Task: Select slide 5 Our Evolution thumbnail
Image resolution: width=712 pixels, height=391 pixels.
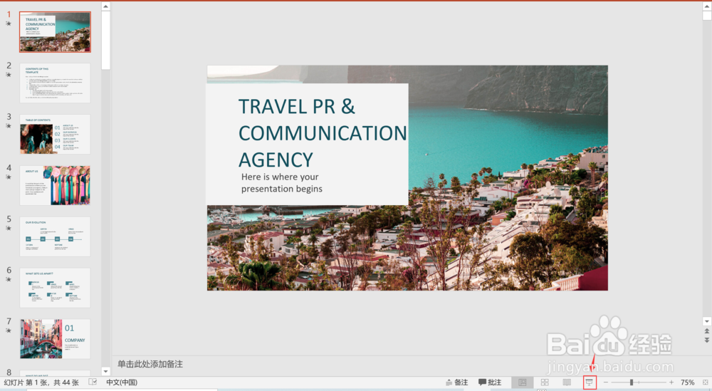Action: click(x=55, y=236)
